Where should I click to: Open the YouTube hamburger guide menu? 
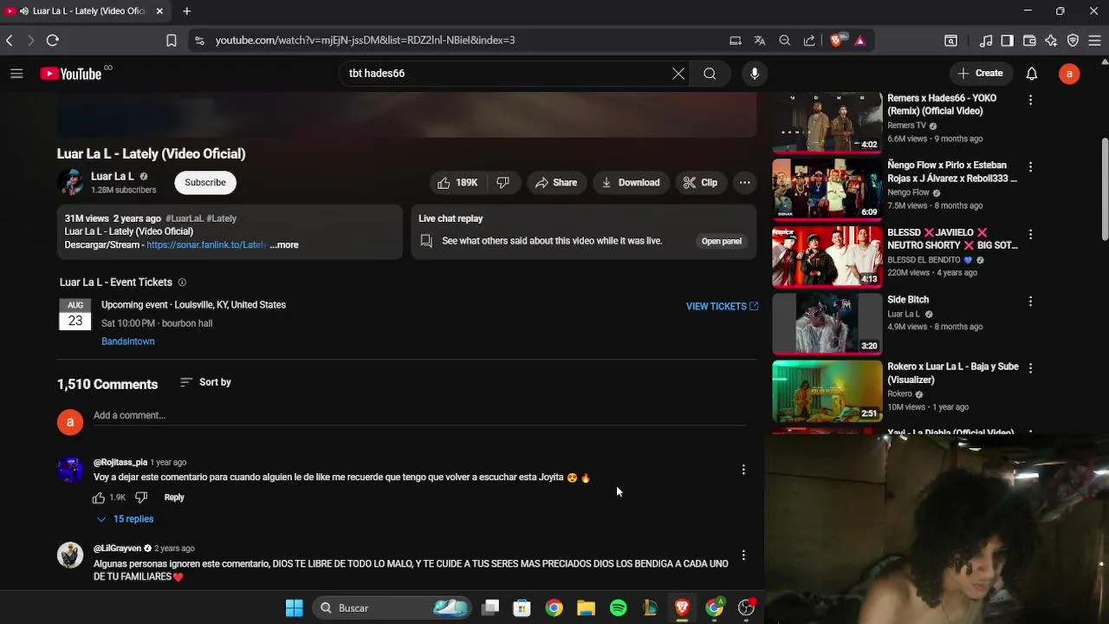[16, 74]
